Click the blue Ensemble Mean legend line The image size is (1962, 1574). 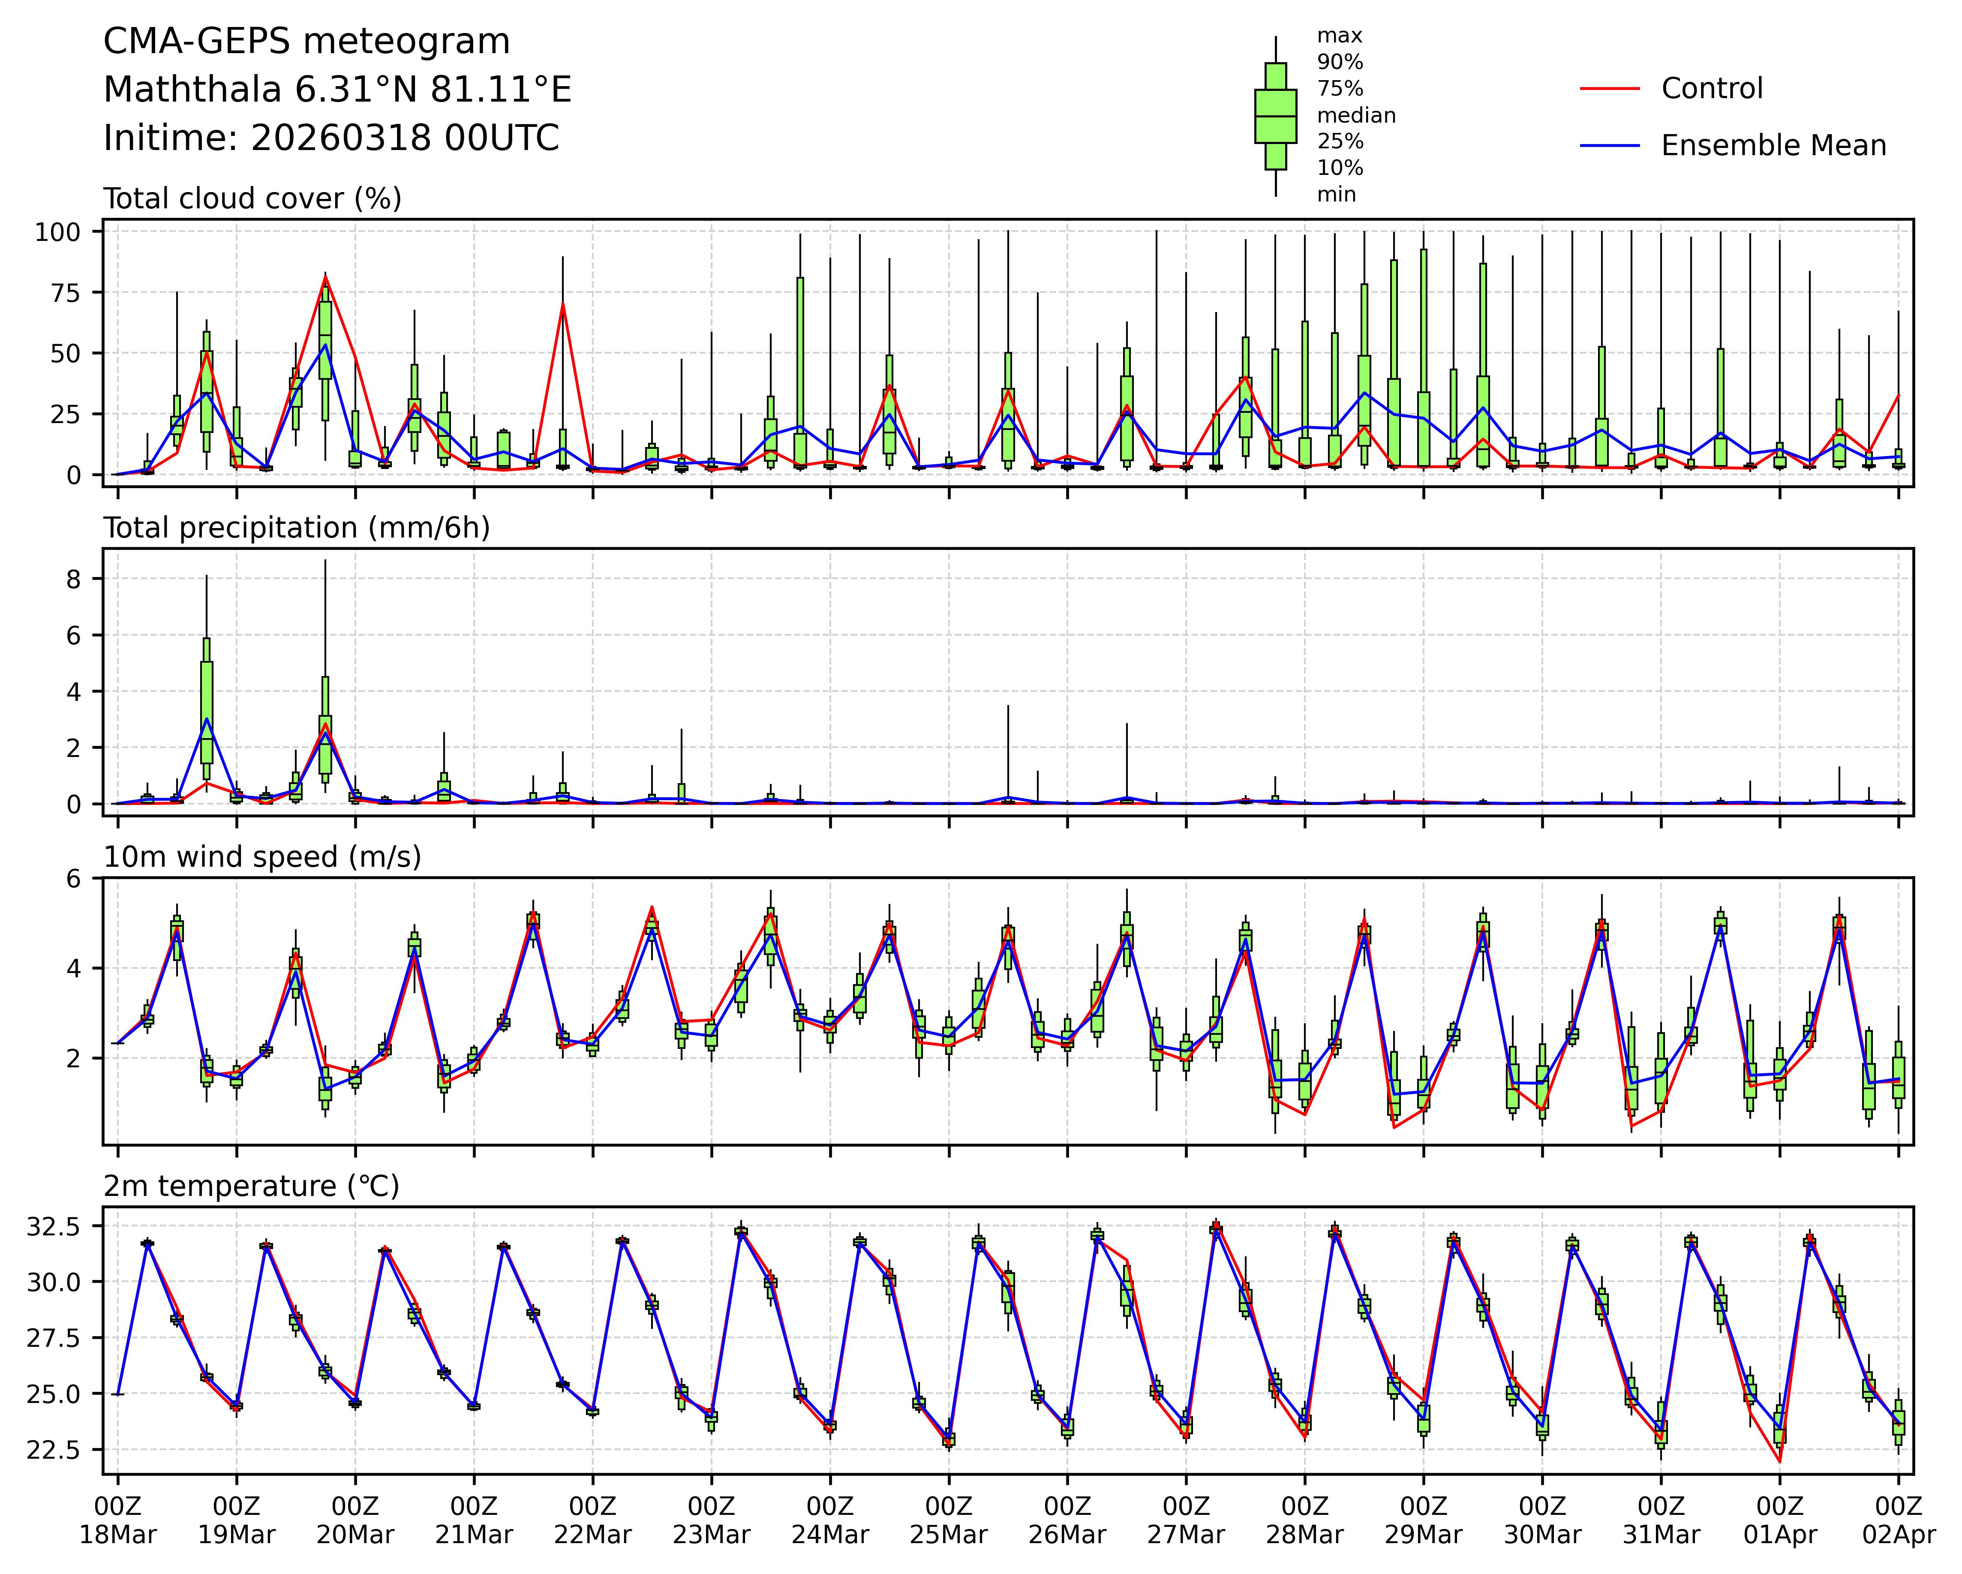[x=1610, y=146]
